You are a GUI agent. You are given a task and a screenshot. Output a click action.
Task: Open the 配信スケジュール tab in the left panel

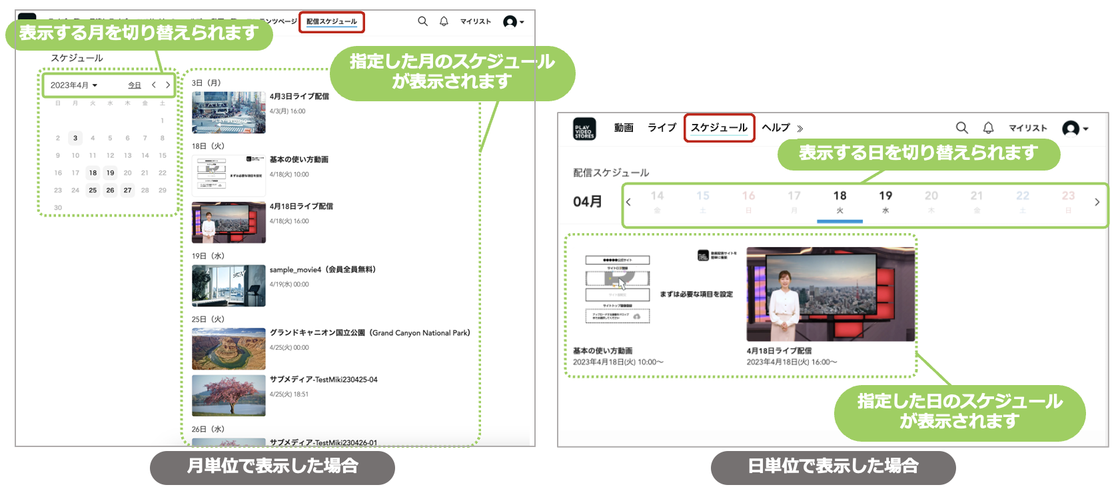(x=331, y=22)
